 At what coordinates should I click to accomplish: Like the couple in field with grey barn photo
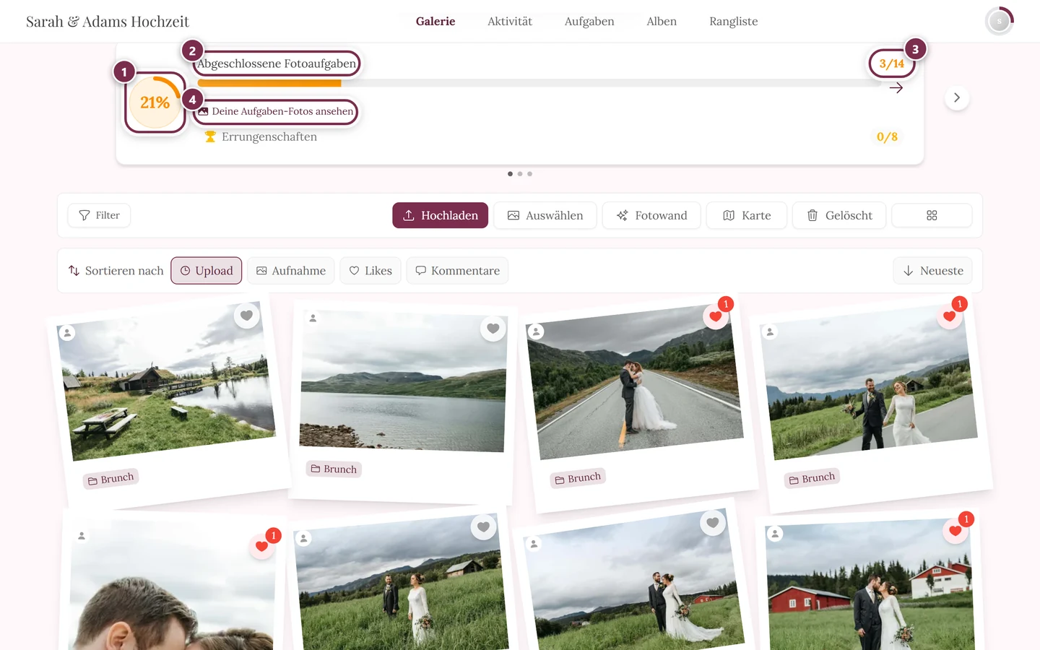point(483,527)
